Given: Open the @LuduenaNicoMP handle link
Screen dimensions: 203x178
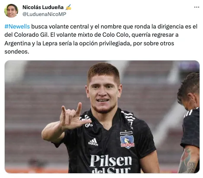Looking at the screenshot, I should click(44, 14).
